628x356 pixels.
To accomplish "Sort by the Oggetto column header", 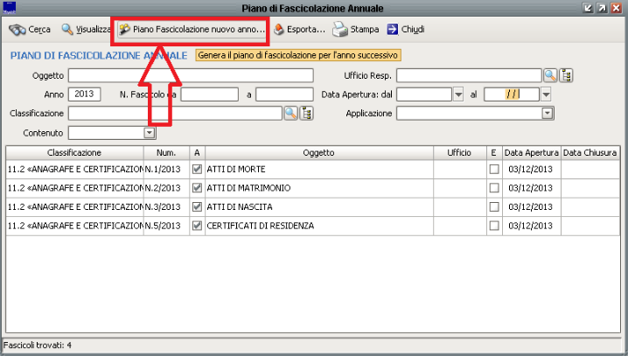I will (x=318, y=152).
